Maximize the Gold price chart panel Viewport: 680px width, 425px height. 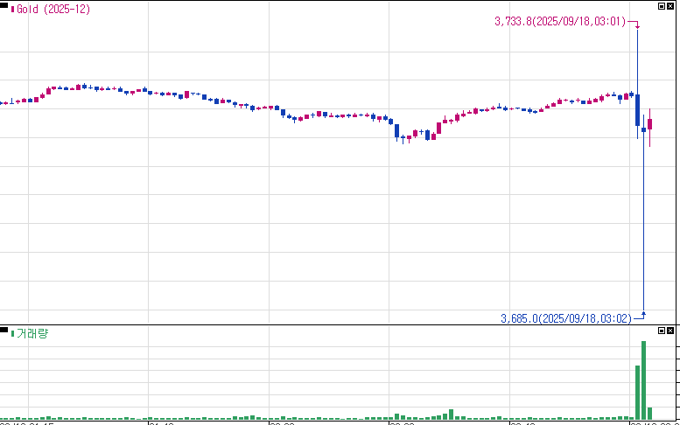coord(662,6)
